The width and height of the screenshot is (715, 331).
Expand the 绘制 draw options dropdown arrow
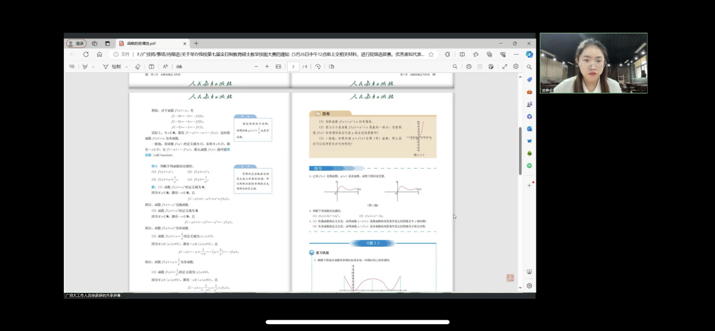(x=126, y=67)
